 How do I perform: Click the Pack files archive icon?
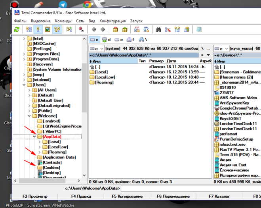tap(115, 29)
